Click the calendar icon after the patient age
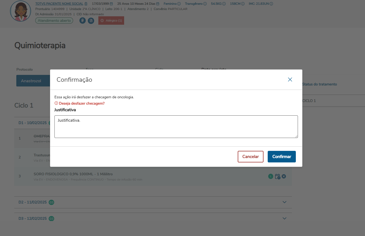Screen dimensions: 365x236 (158, 4)
